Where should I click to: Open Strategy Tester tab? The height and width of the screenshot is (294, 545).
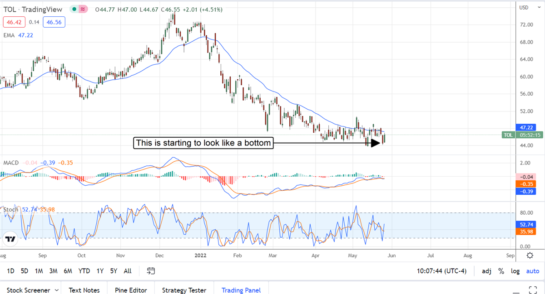(184, 290)
